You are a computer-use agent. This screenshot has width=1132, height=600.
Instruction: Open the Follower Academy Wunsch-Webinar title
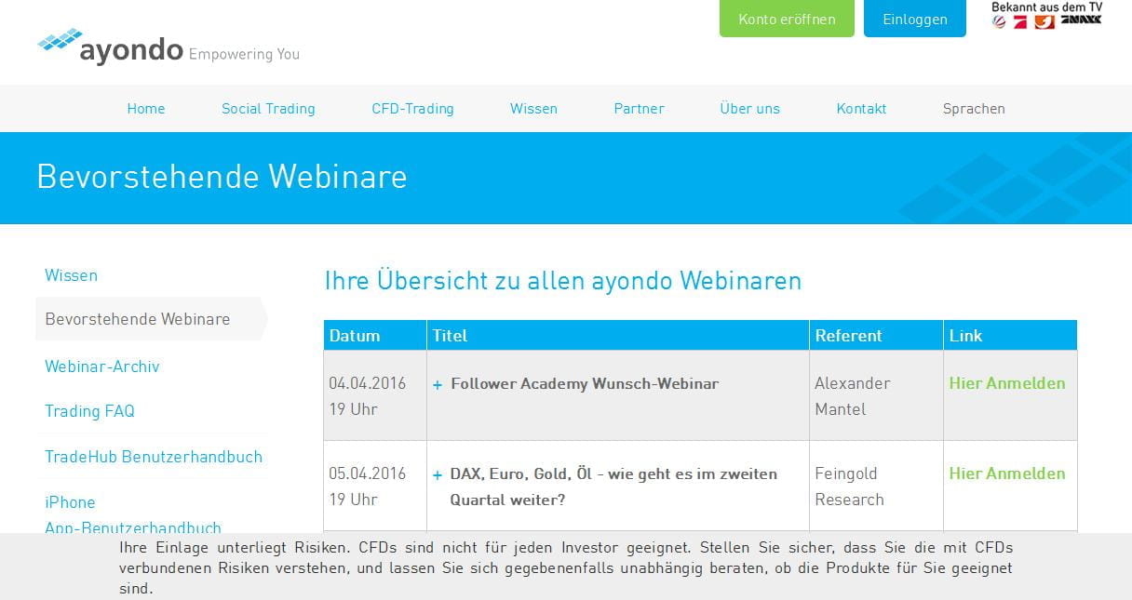[x=585, y=383]
